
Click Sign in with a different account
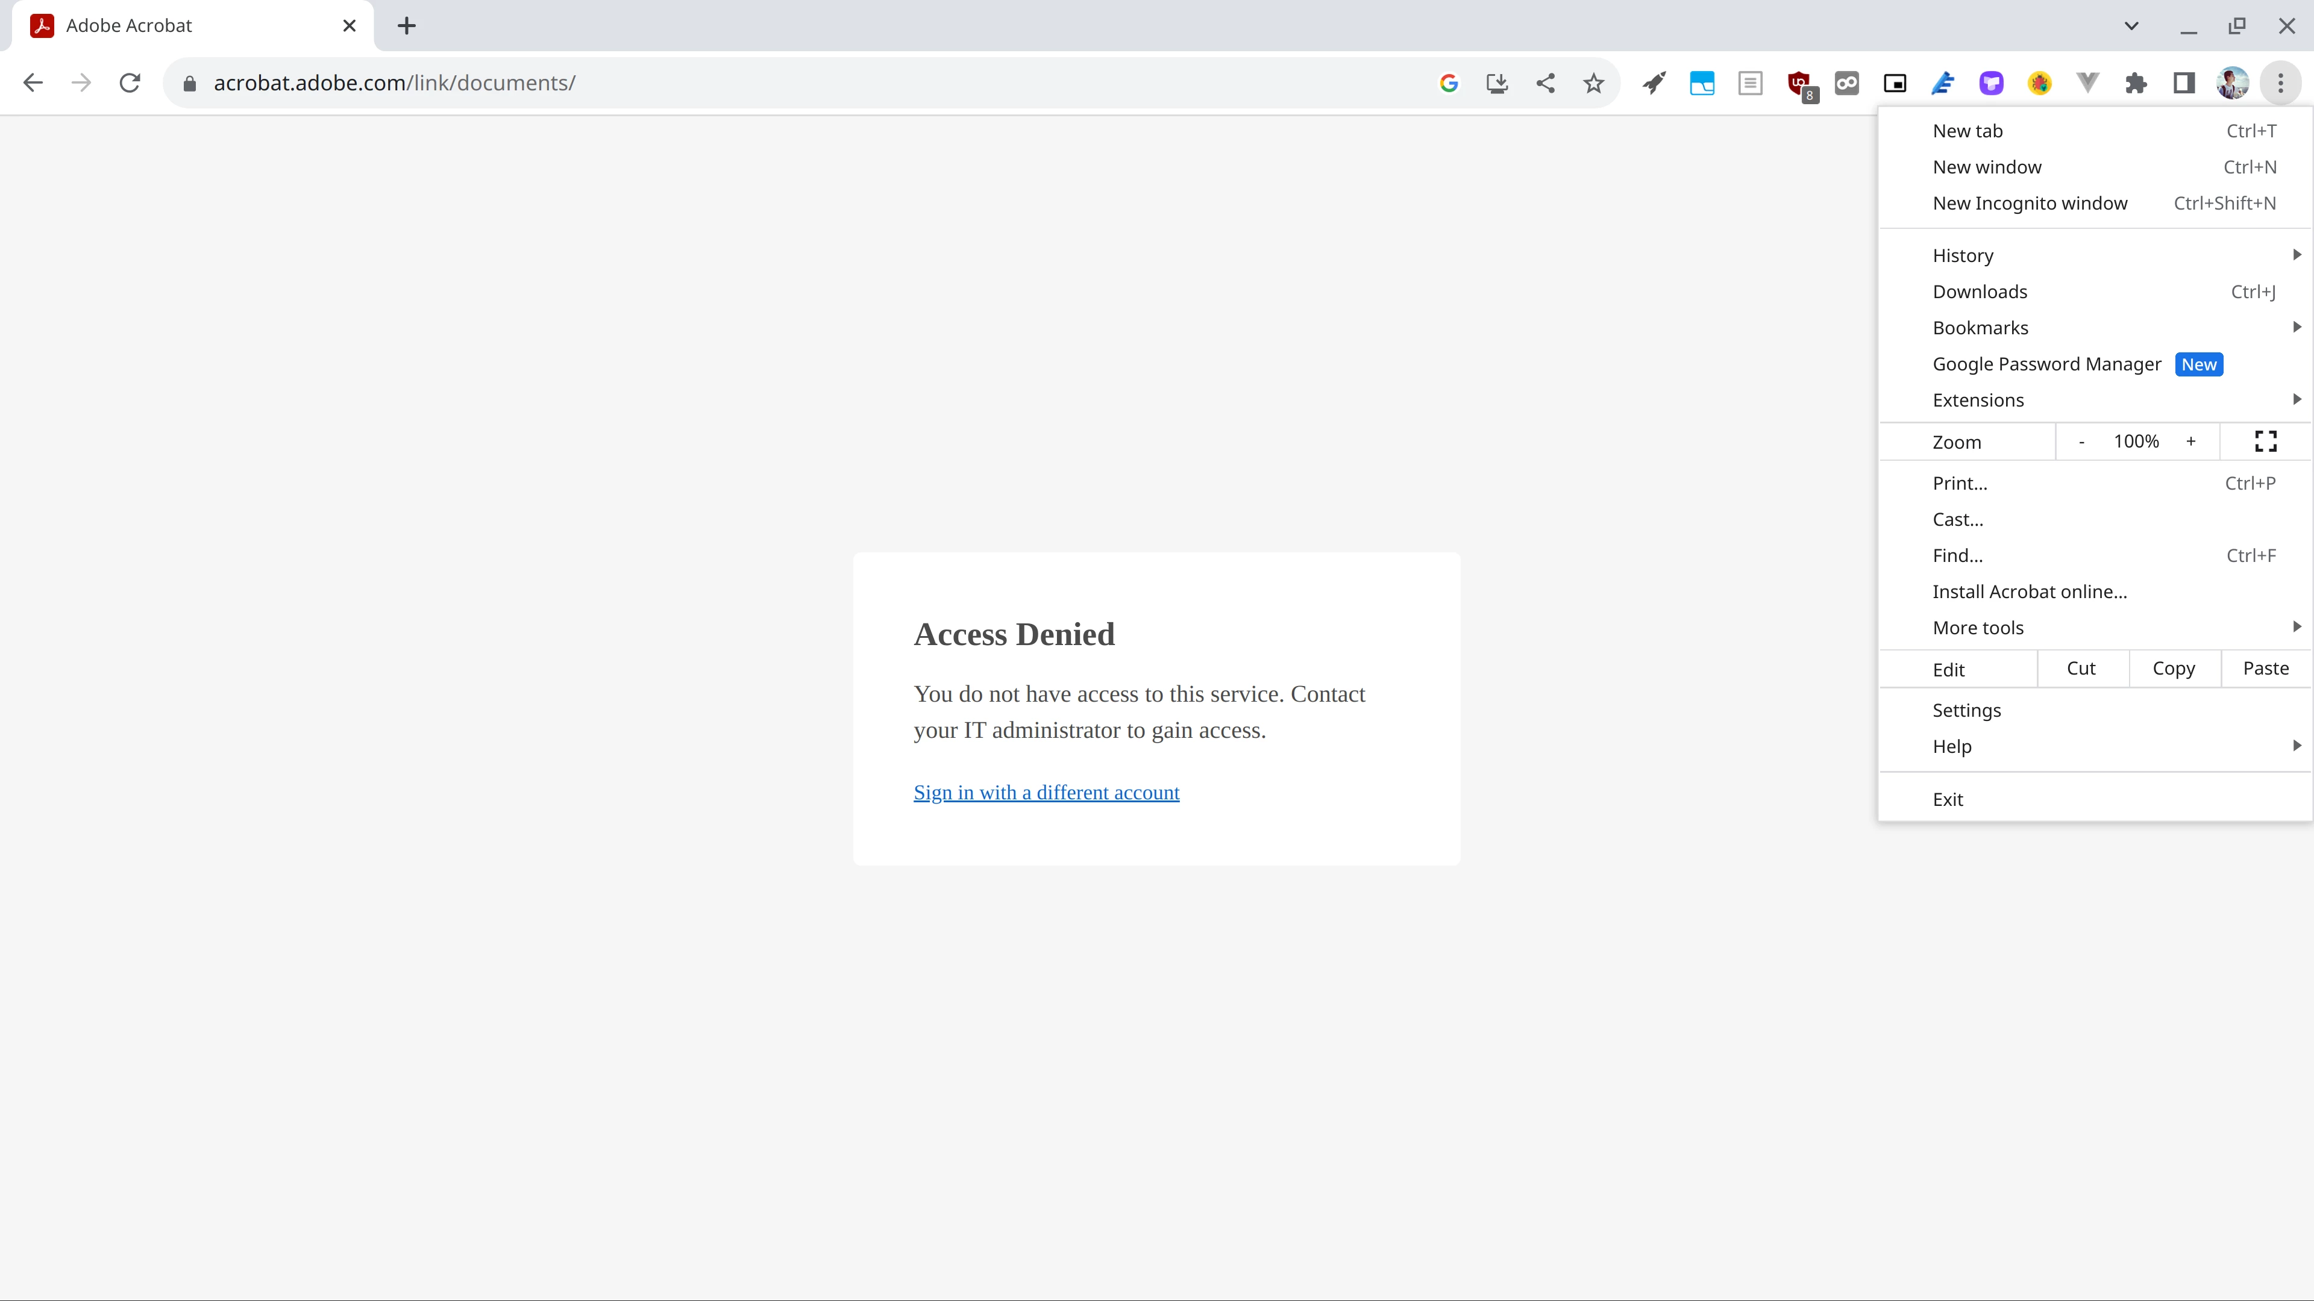[x=1046, y=792]
